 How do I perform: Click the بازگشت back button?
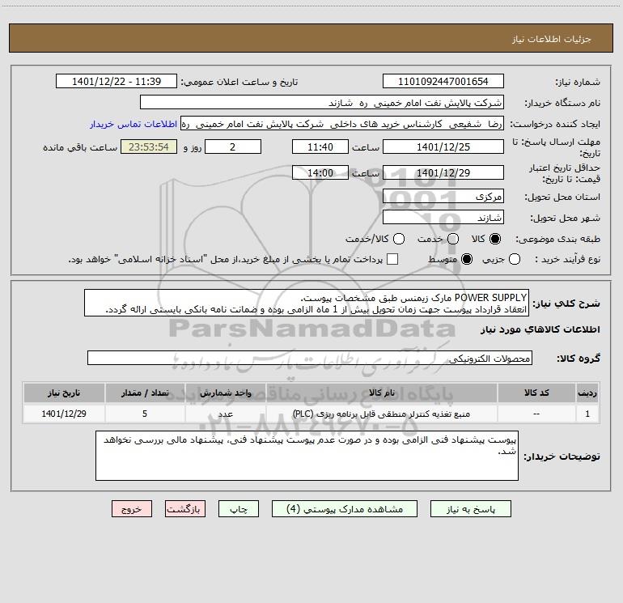point(185,509)
